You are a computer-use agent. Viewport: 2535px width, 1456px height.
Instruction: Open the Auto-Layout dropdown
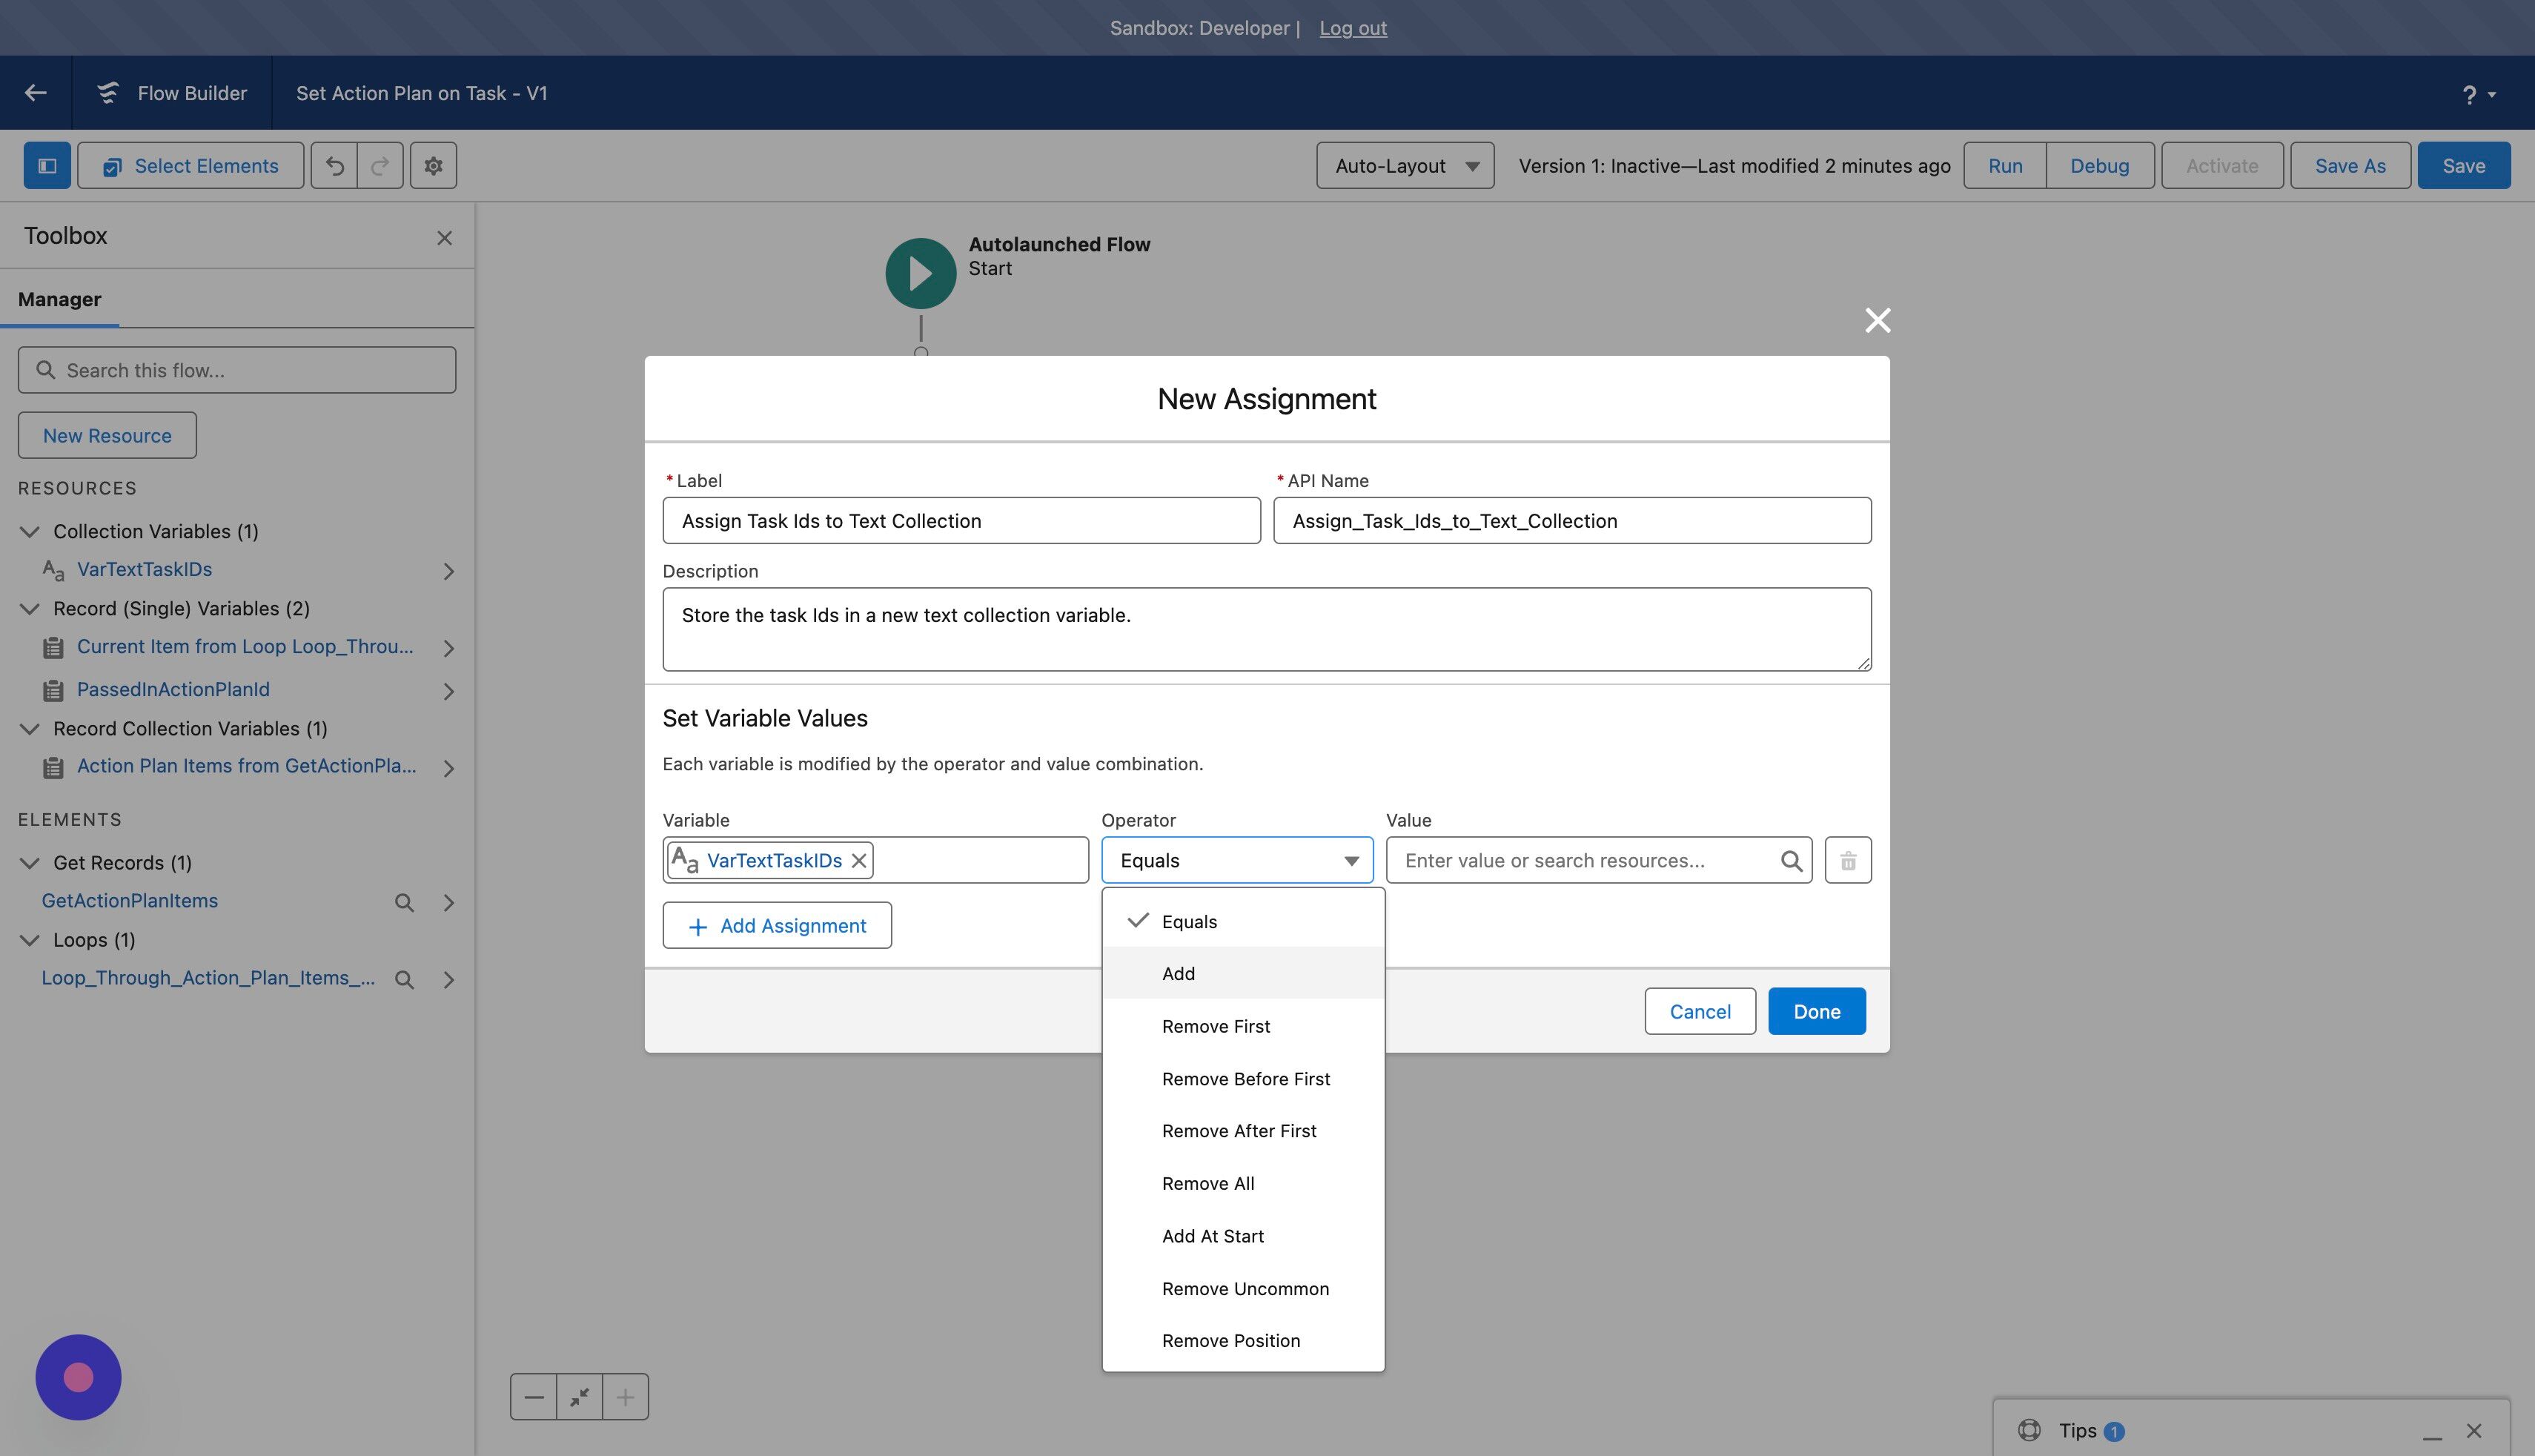[x=1405, y=166]
